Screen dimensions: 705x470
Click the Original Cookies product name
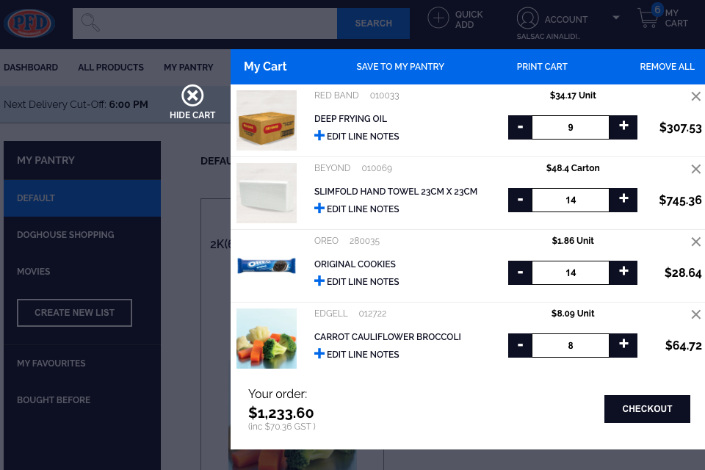click(355, 264)
